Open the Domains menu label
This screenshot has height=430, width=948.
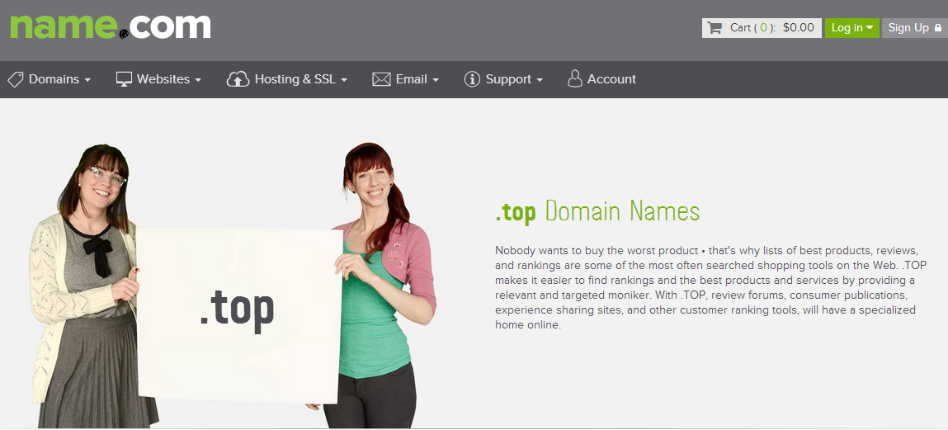click(x=54, y=79)
